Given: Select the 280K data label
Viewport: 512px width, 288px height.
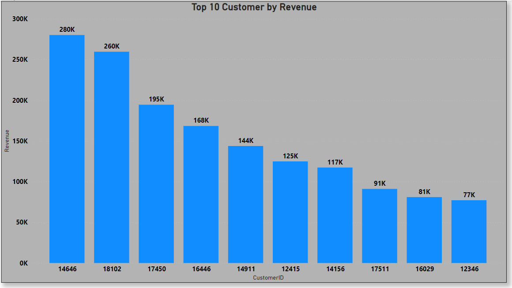Looking at the screenshot, I should pos(66,30).
